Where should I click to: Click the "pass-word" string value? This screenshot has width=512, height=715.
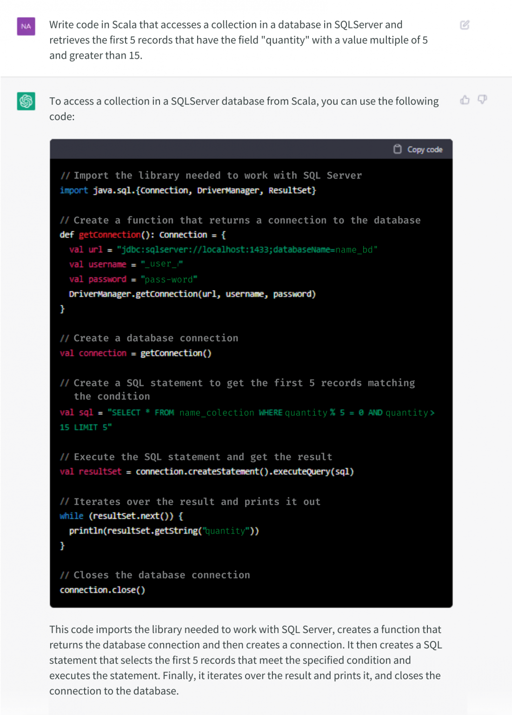168,279
